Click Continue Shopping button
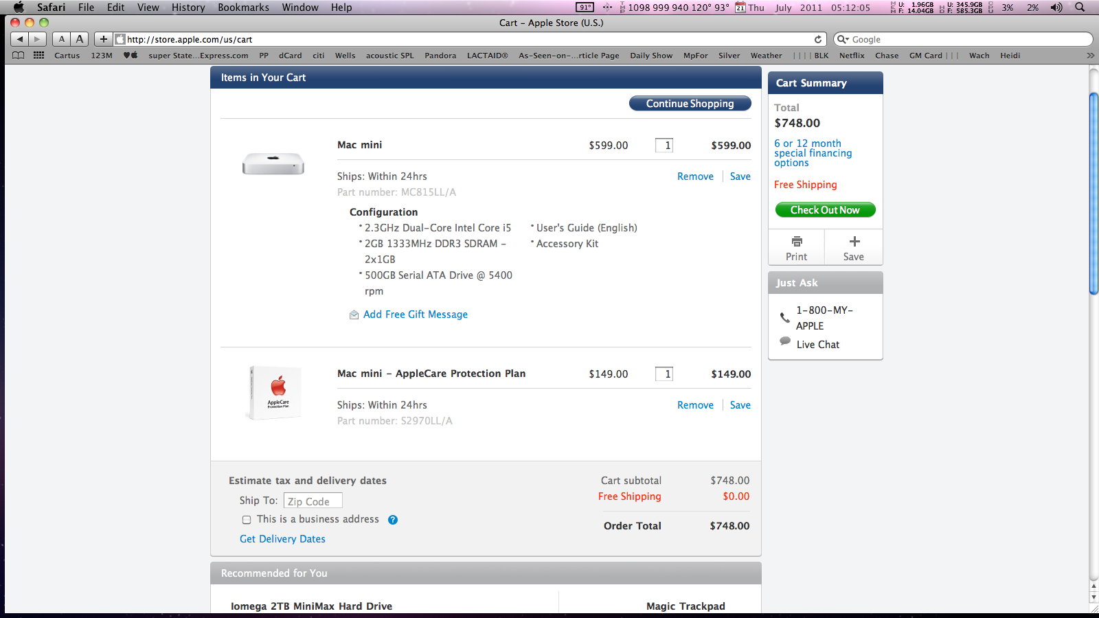This screenshot has width=1099, height=618. [x=690, y=104]
